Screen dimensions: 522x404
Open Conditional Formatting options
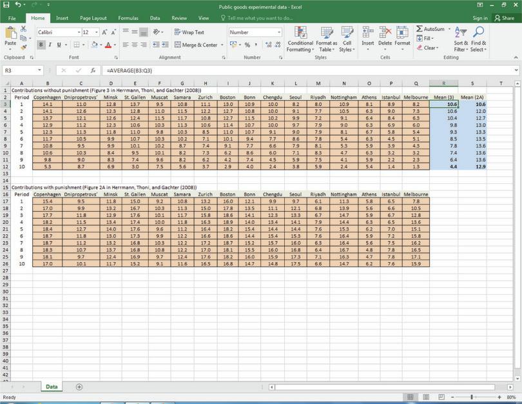[300, 40]
